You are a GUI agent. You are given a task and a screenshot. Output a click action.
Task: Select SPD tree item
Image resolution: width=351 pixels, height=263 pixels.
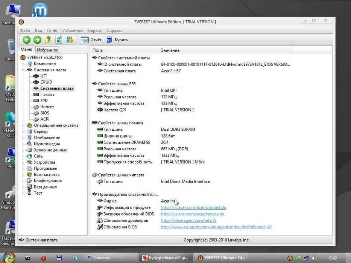pyautogui.click(x=44, y=101)
